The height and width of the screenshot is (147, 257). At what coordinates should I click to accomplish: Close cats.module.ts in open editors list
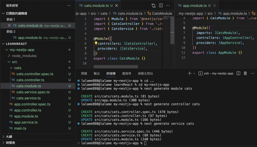(9, 25)
